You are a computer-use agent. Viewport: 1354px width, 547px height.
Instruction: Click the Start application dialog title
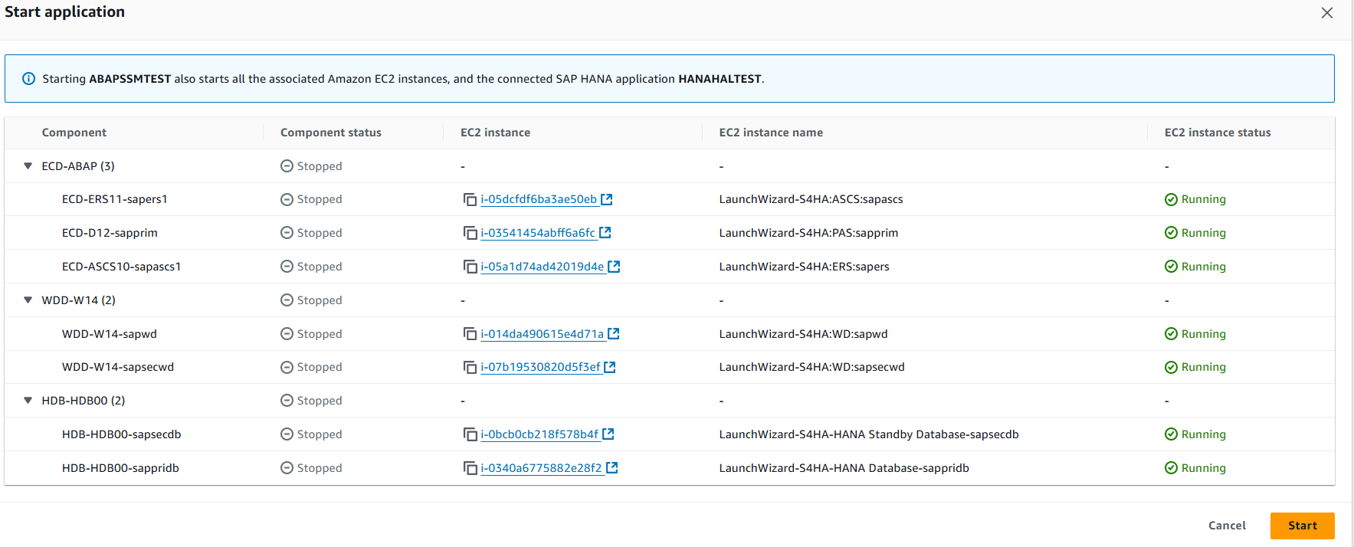[64, 12]
